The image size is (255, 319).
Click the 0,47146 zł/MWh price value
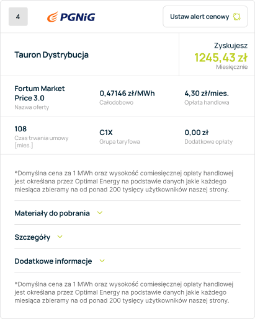pyautogui.click(x=127, y=94)
